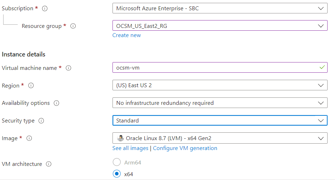Expand the Resource group dropdown
The image size is (335, 180).
pos(220,26)
